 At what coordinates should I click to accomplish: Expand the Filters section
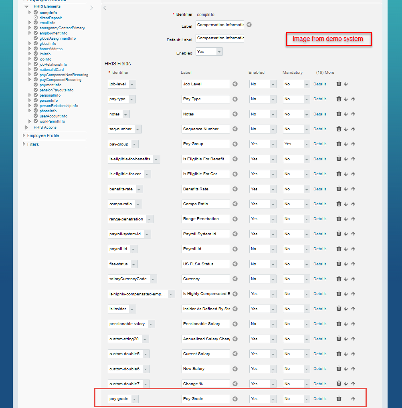click(x=24, y=144)
